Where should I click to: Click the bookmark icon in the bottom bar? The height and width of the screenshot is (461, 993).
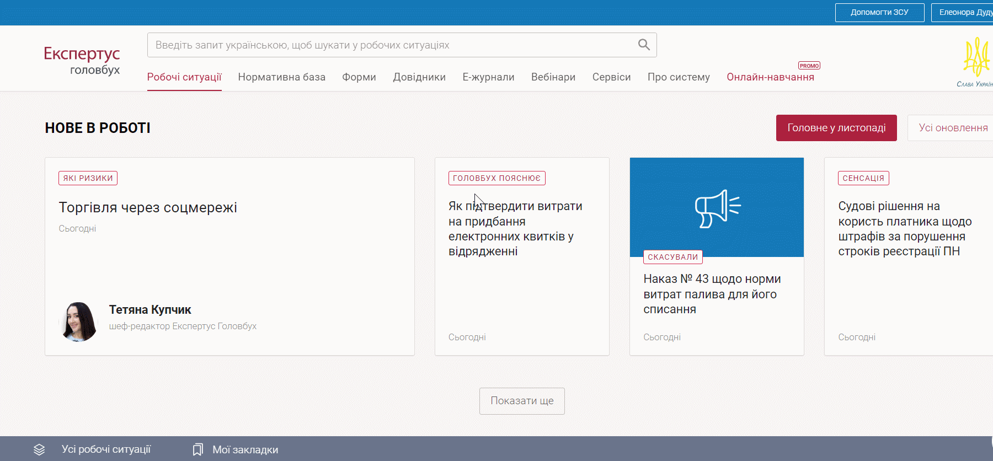pyautogui.click(x=198, y=449)
